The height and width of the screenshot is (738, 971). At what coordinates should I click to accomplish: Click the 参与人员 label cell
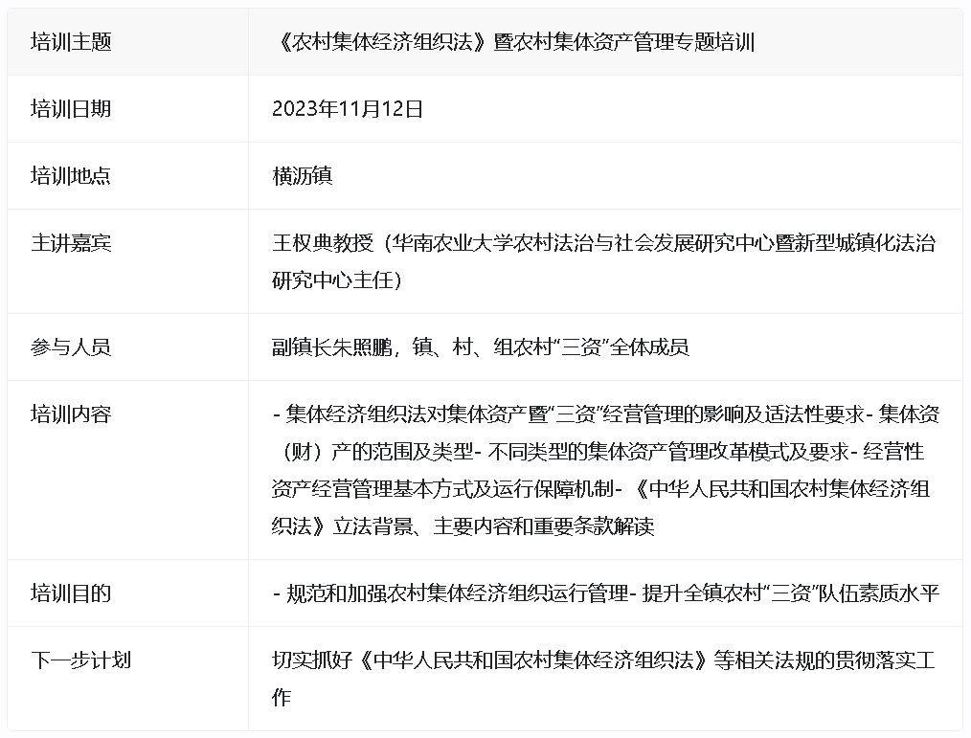pyautogui.click(x=71, y=347)
